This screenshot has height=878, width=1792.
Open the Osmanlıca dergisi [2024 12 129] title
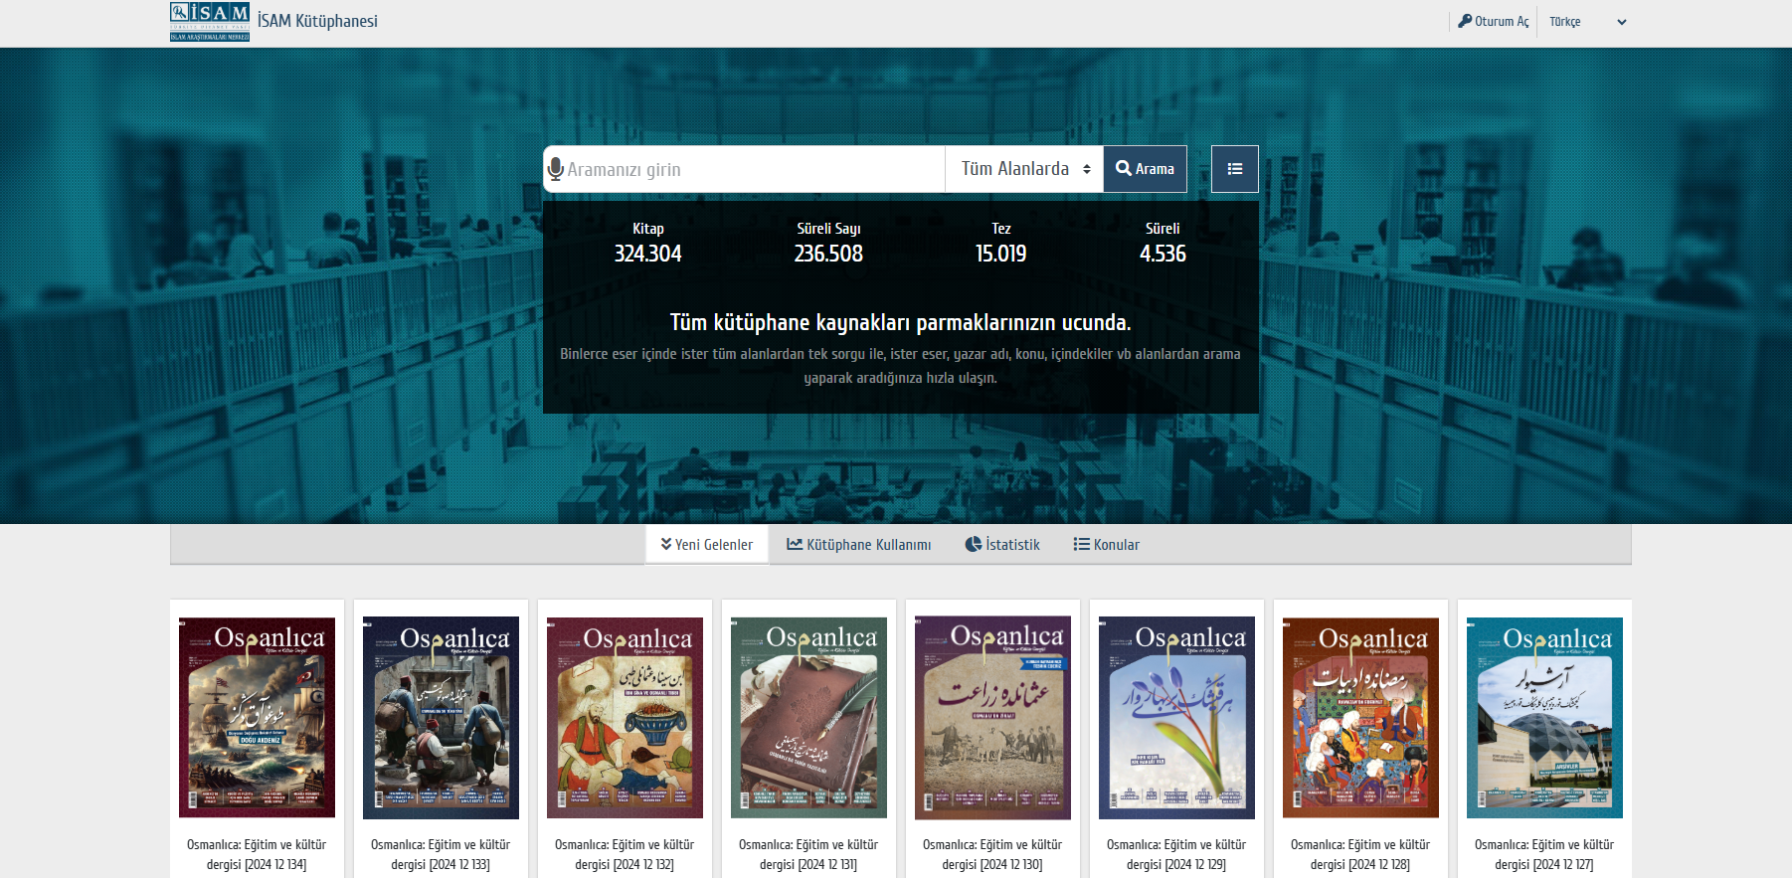tap(1176, 854)
